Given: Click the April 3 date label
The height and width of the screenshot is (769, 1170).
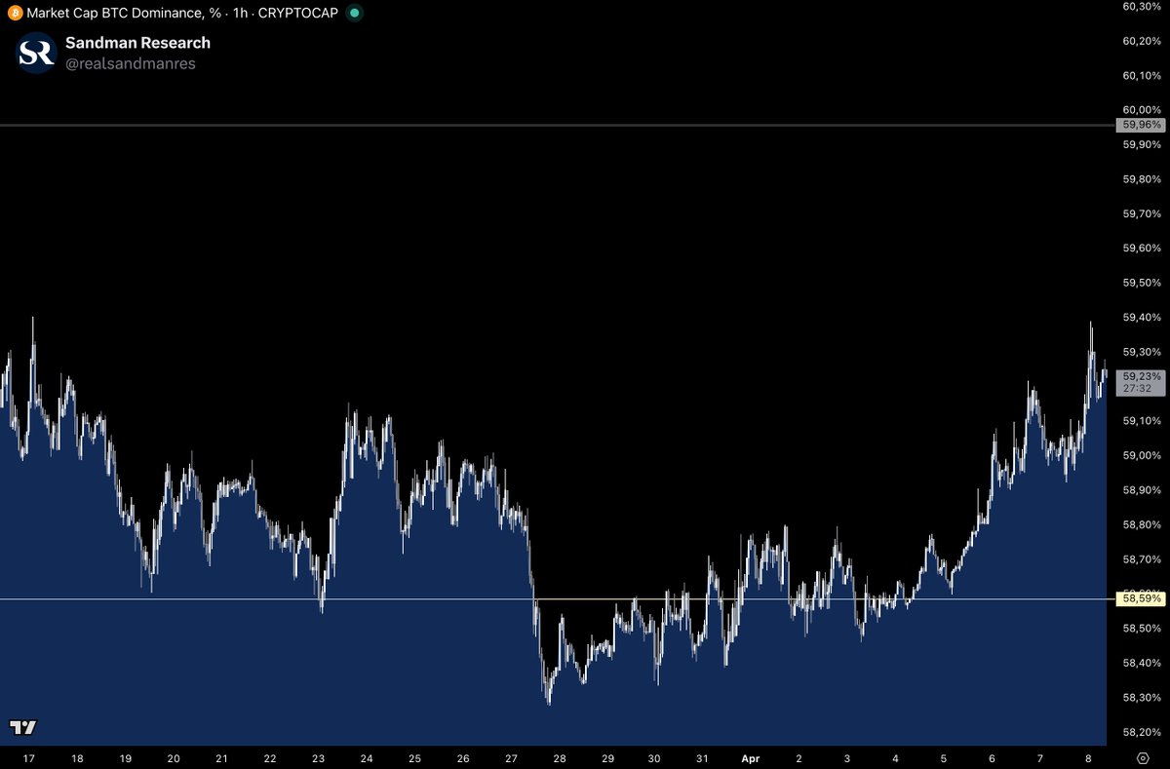Looking at the screenshot, I should (x=848, y=758).
